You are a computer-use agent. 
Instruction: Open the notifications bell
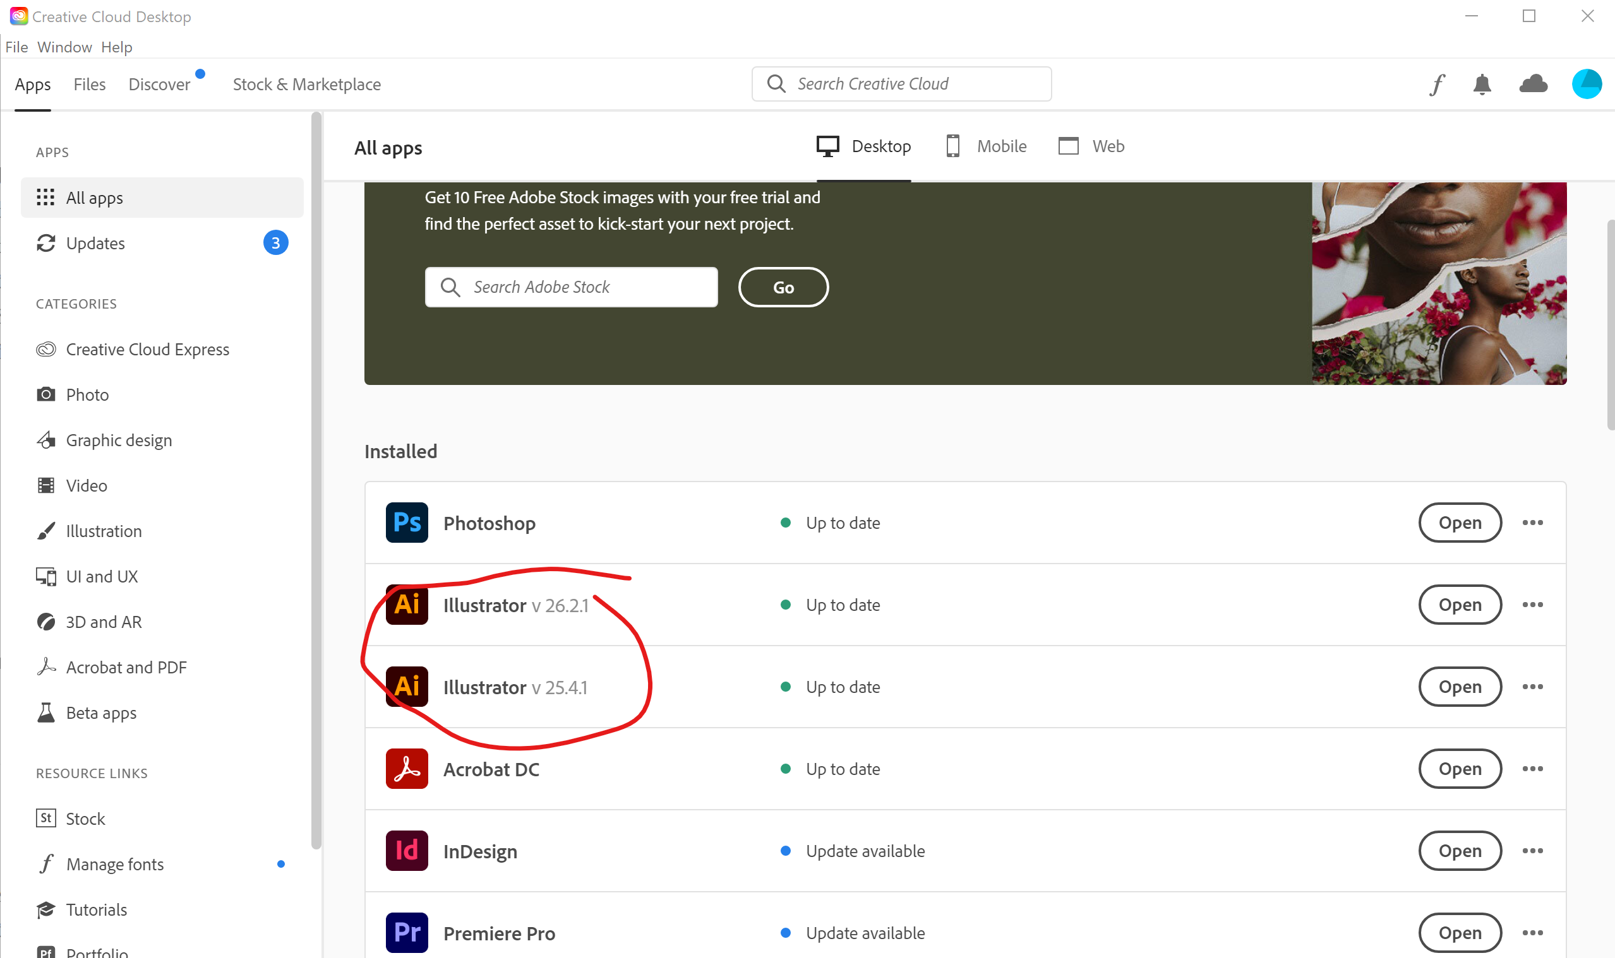(1482, 85)
